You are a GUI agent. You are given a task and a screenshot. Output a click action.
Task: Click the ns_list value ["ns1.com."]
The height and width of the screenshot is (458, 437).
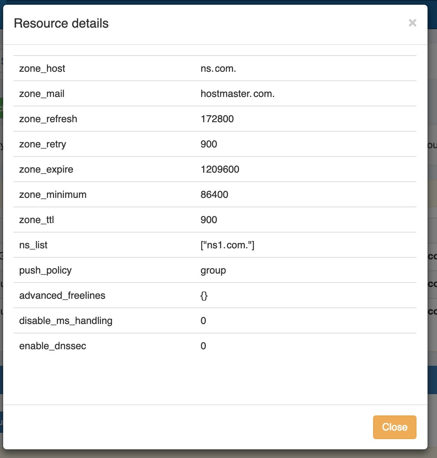(x=227, y=245)
